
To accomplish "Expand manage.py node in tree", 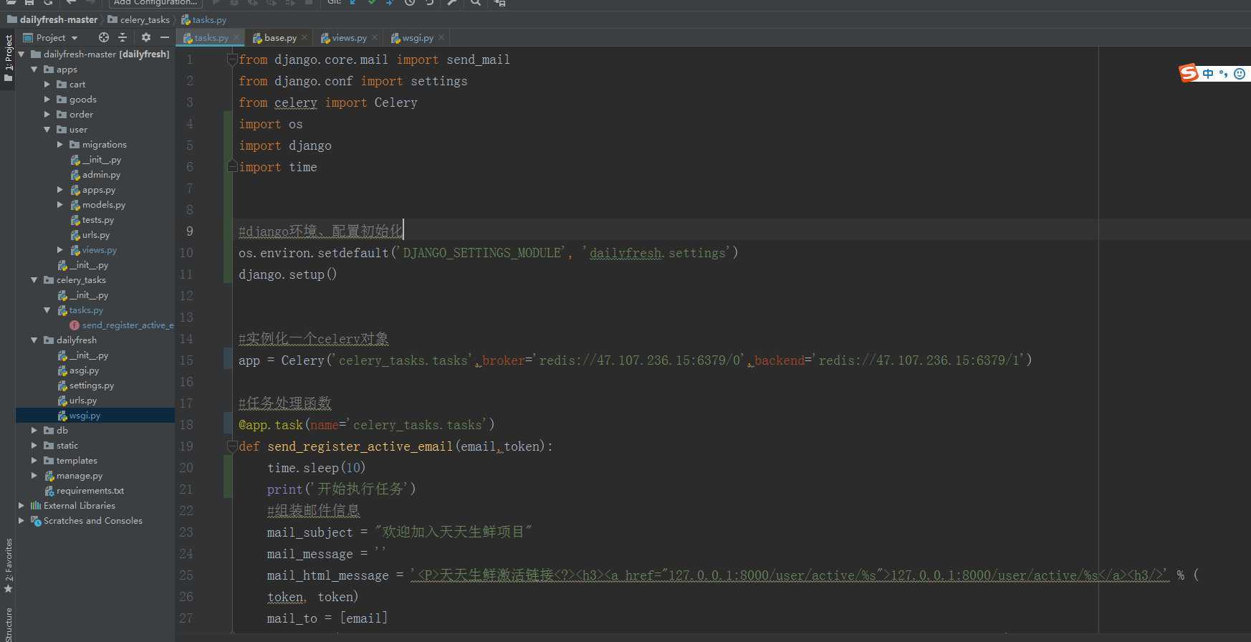I will [x=34, y=476].
